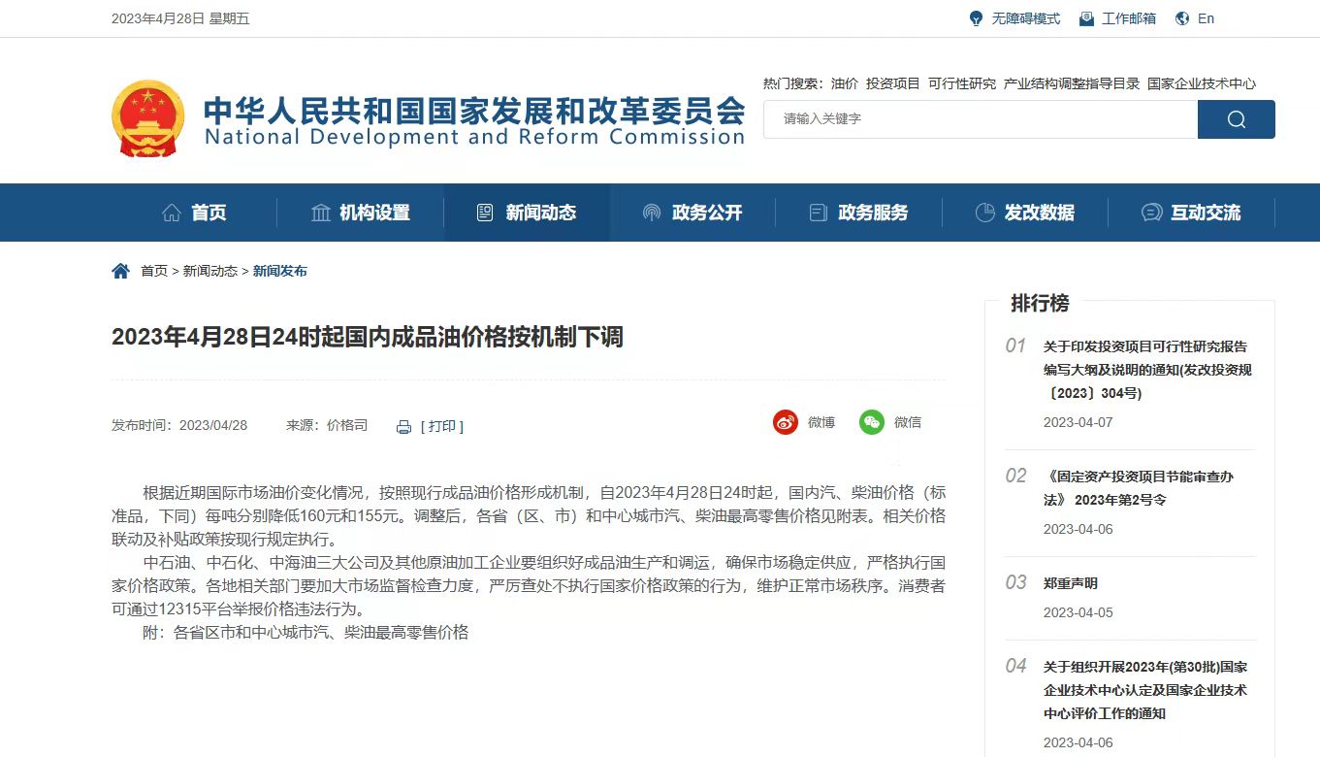Click the 来源：价格司 text
The height and width of the screenshot is (757, 1320).
[x=327, y=425]
